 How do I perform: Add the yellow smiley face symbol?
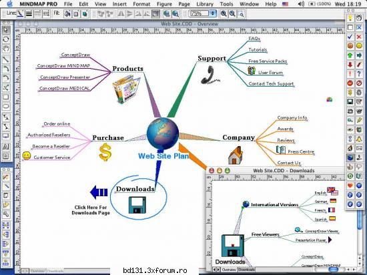pyautogui.click(x=359, y=46)
